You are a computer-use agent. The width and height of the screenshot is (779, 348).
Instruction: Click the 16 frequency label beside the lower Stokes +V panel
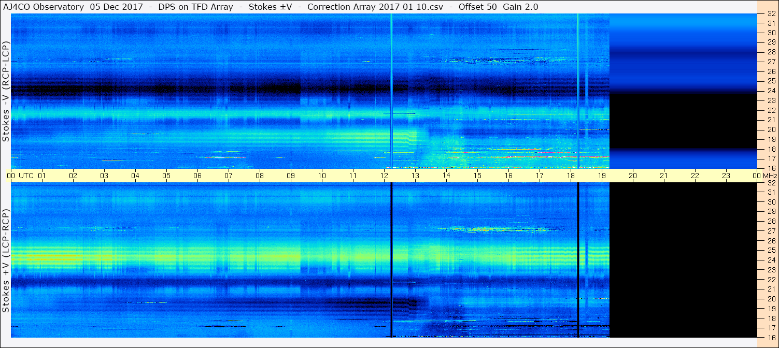tap(771, 337)
